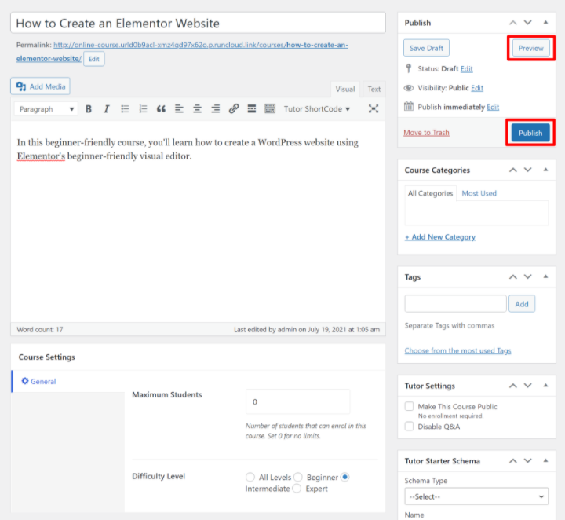Viewport: 565px width, 520px height.
Task: Open the Paragraph format dropdown
Action: point(46,109)
